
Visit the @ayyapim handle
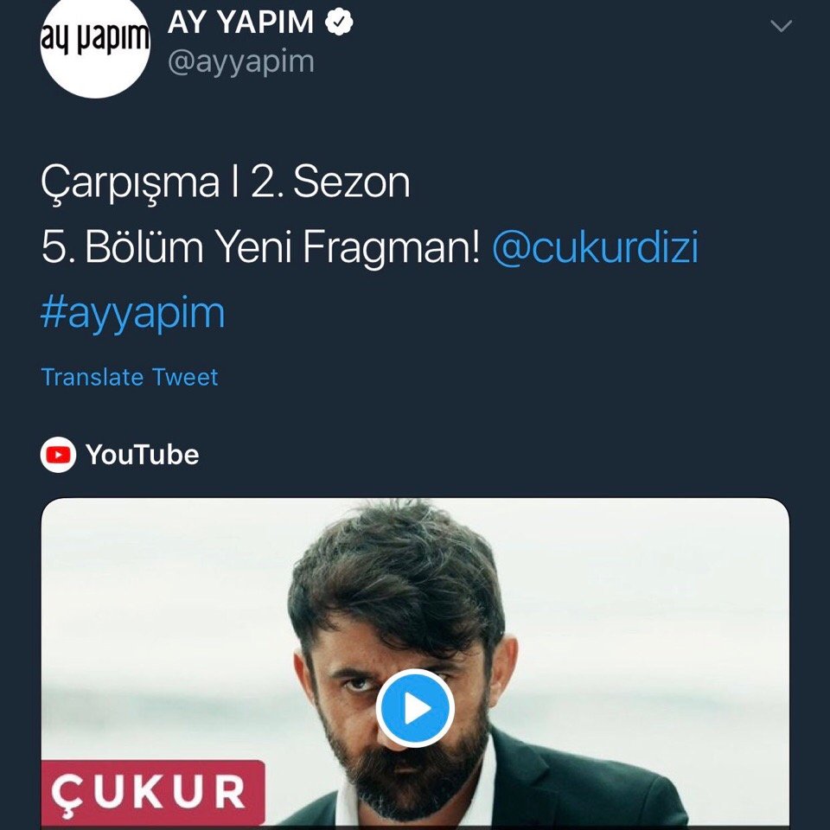241,62
